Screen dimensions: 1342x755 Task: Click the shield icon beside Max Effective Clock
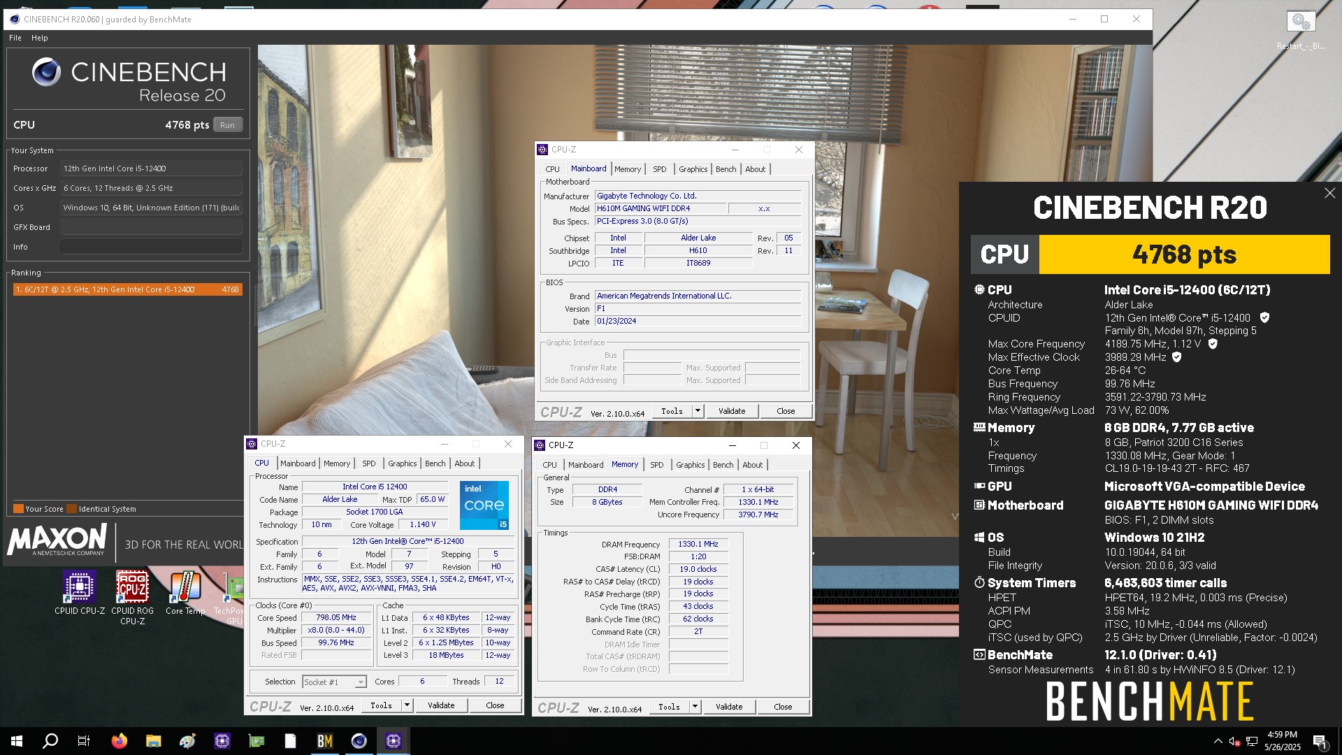tap(1177, 357)
